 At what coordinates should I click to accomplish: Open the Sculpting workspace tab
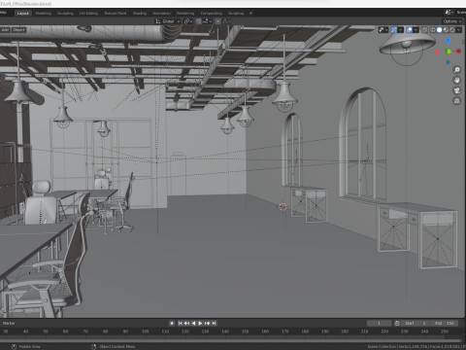(65, 14)
